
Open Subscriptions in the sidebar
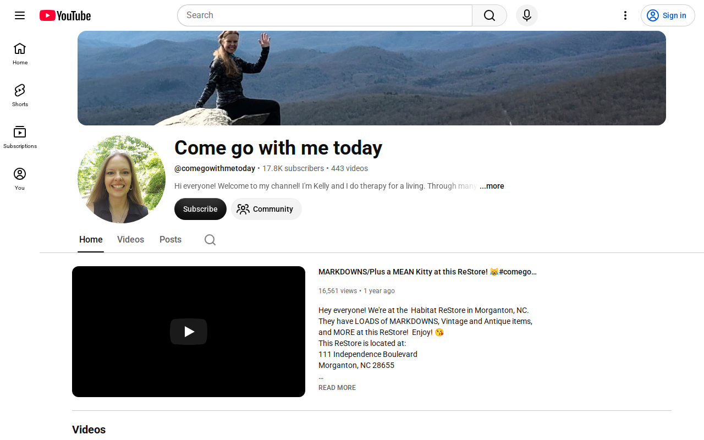20,137
